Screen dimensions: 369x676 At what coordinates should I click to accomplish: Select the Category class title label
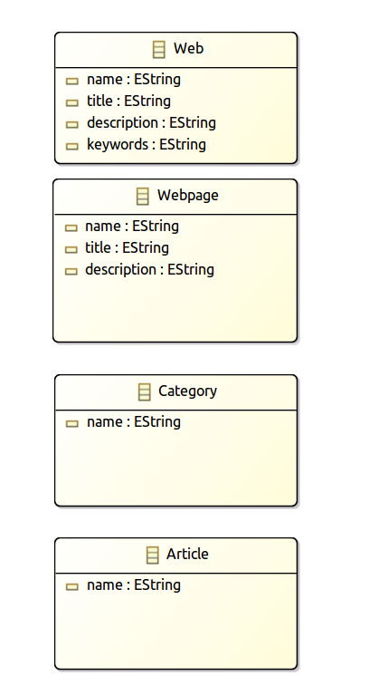click(187, 391)
